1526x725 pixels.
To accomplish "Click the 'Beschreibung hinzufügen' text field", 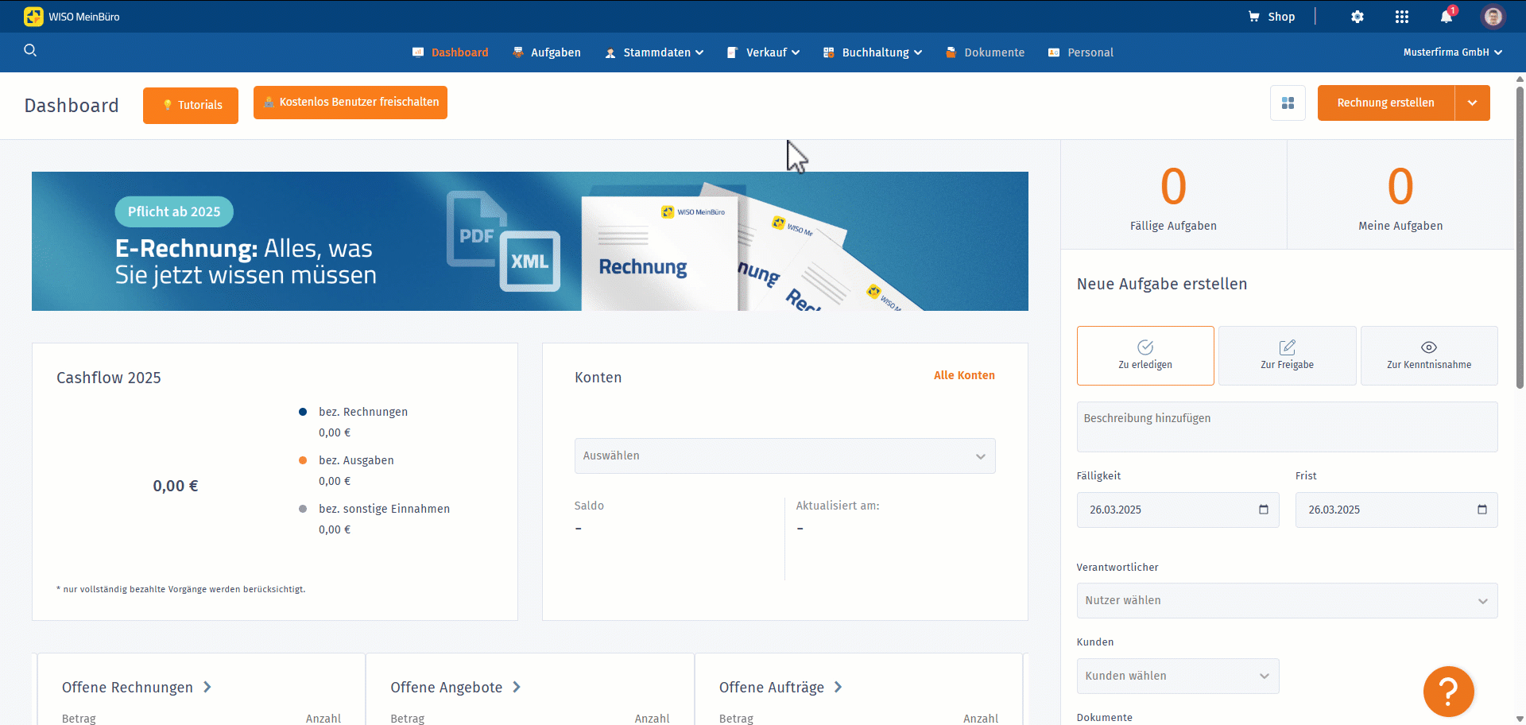I will pyautogui.click(x=1287, y=427).
